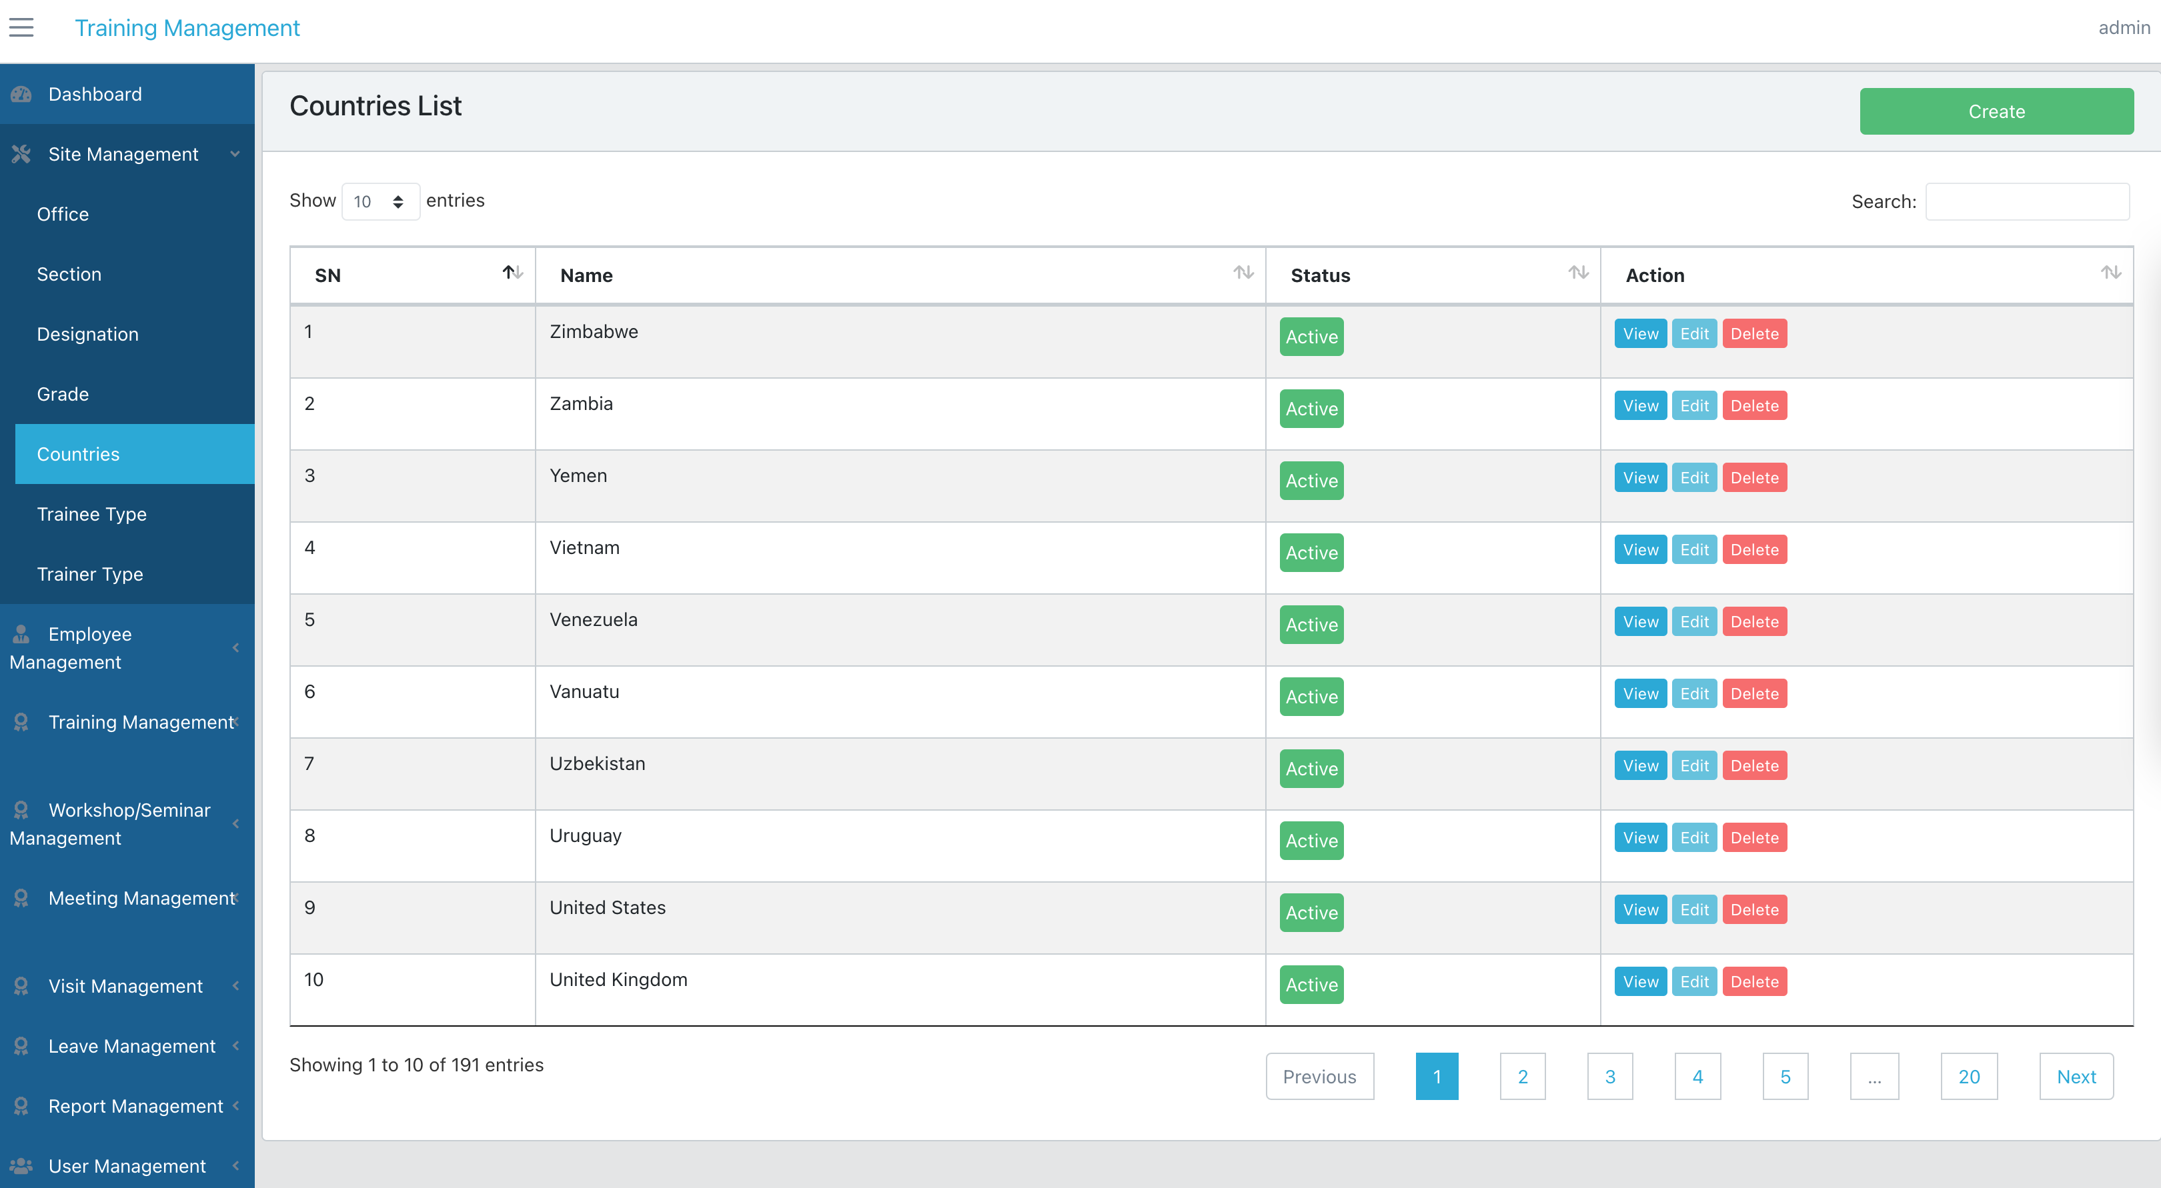This screenshot has width=2161, height=1188.
Task: Click the Report Management sidebar icon
Action: tap(21, 1106)
